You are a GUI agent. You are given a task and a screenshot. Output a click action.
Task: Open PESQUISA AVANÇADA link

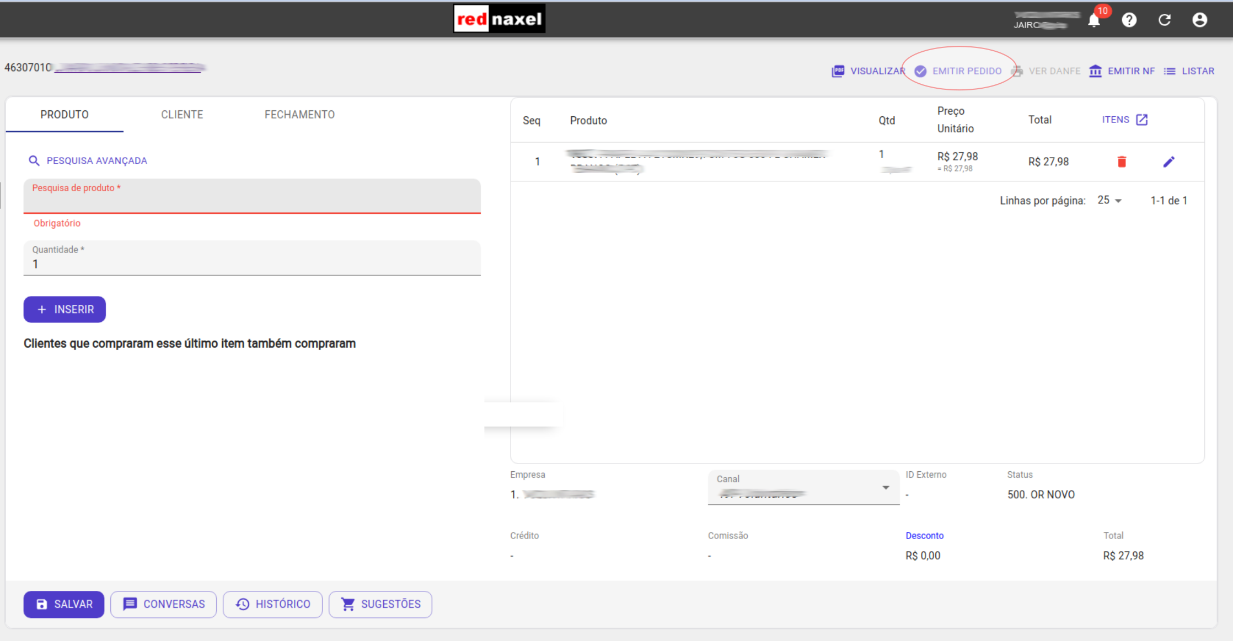click(x=88, y=160)
